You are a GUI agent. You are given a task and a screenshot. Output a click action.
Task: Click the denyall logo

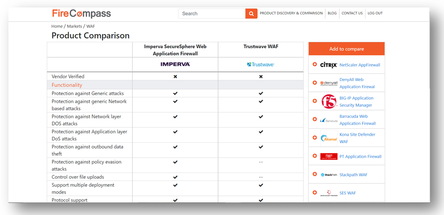pos(329,83)
